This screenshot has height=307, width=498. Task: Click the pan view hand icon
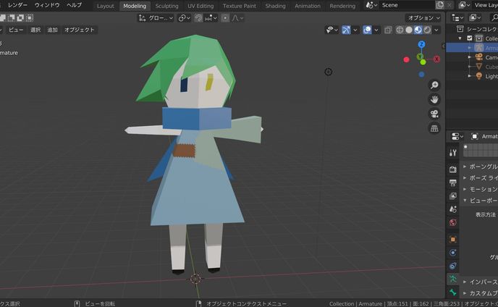click(434, 99)
